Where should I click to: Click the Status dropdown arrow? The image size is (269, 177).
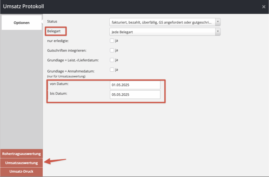point(218,22)
